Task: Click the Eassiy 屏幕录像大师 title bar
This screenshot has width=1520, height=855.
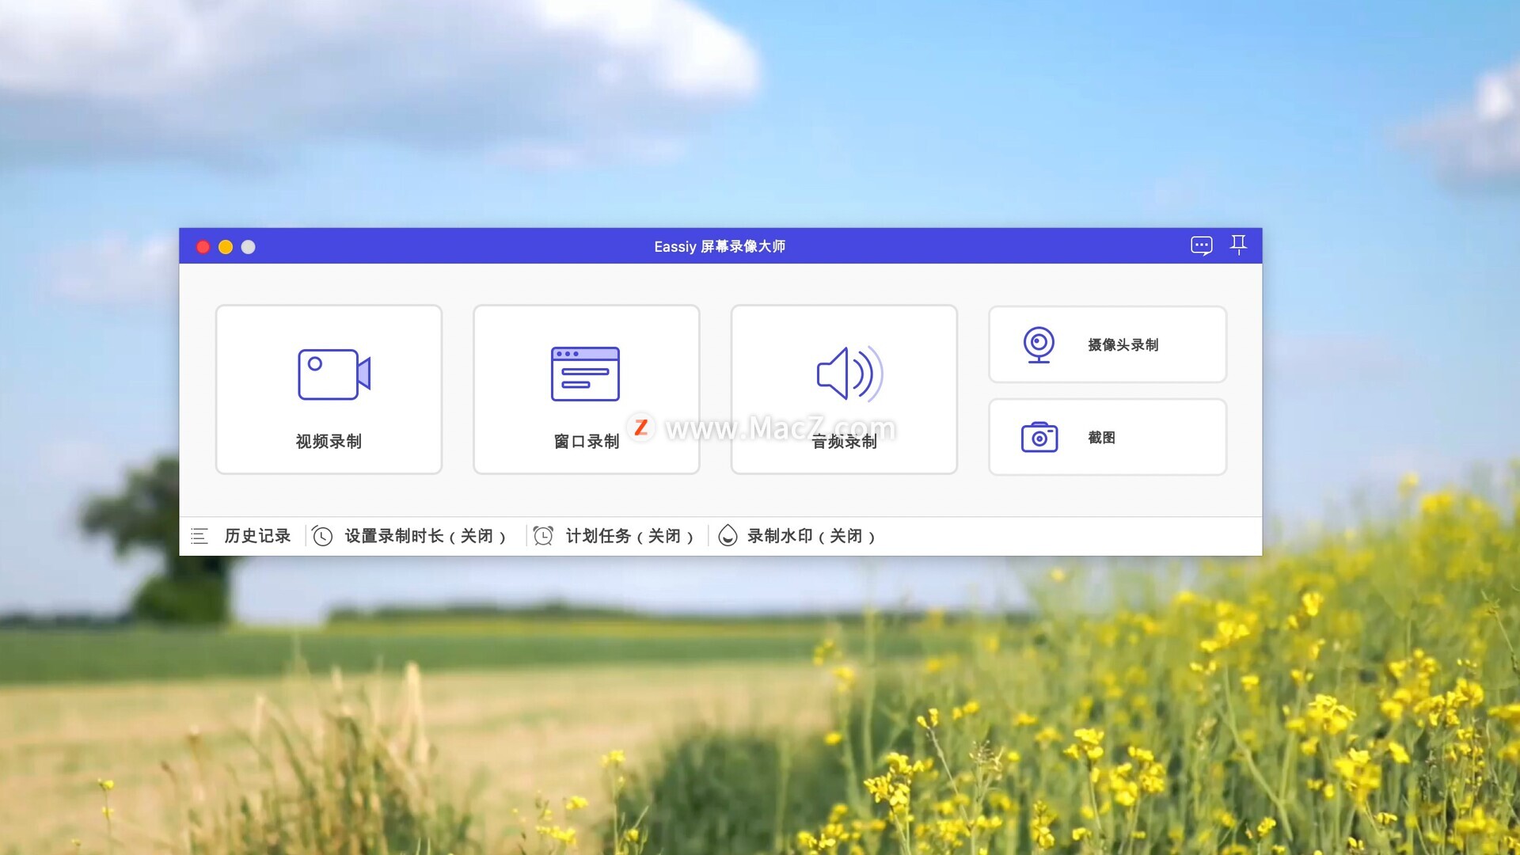Action: click(x=719, y=246)
